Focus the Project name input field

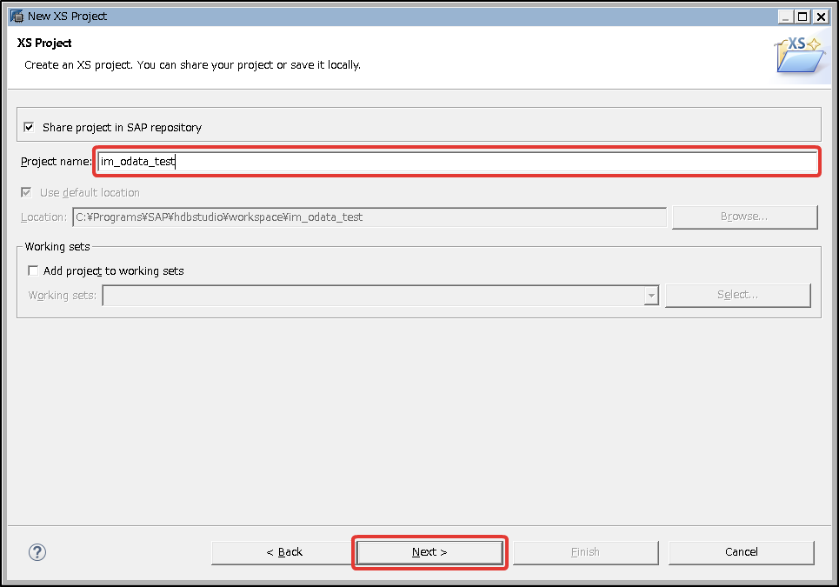pos(457,162)
